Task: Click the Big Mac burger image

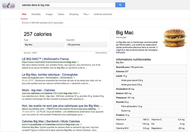Action: [x=175, y=38]
